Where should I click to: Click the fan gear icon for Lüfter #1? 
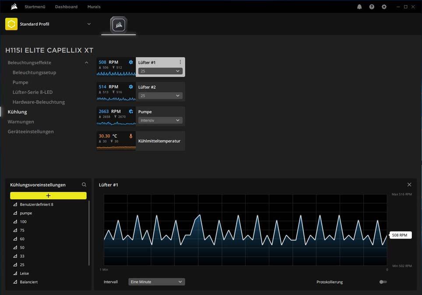pos(131,62)
